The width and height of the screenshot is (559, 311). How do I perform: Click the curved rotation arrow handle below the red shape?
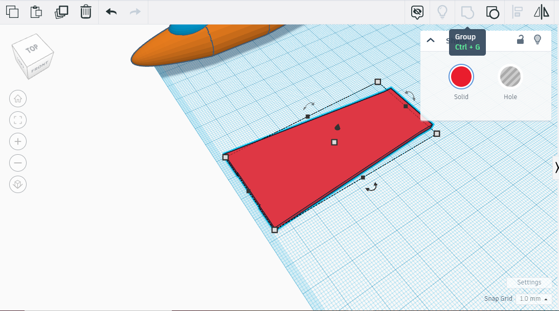[x=371, y=187]
